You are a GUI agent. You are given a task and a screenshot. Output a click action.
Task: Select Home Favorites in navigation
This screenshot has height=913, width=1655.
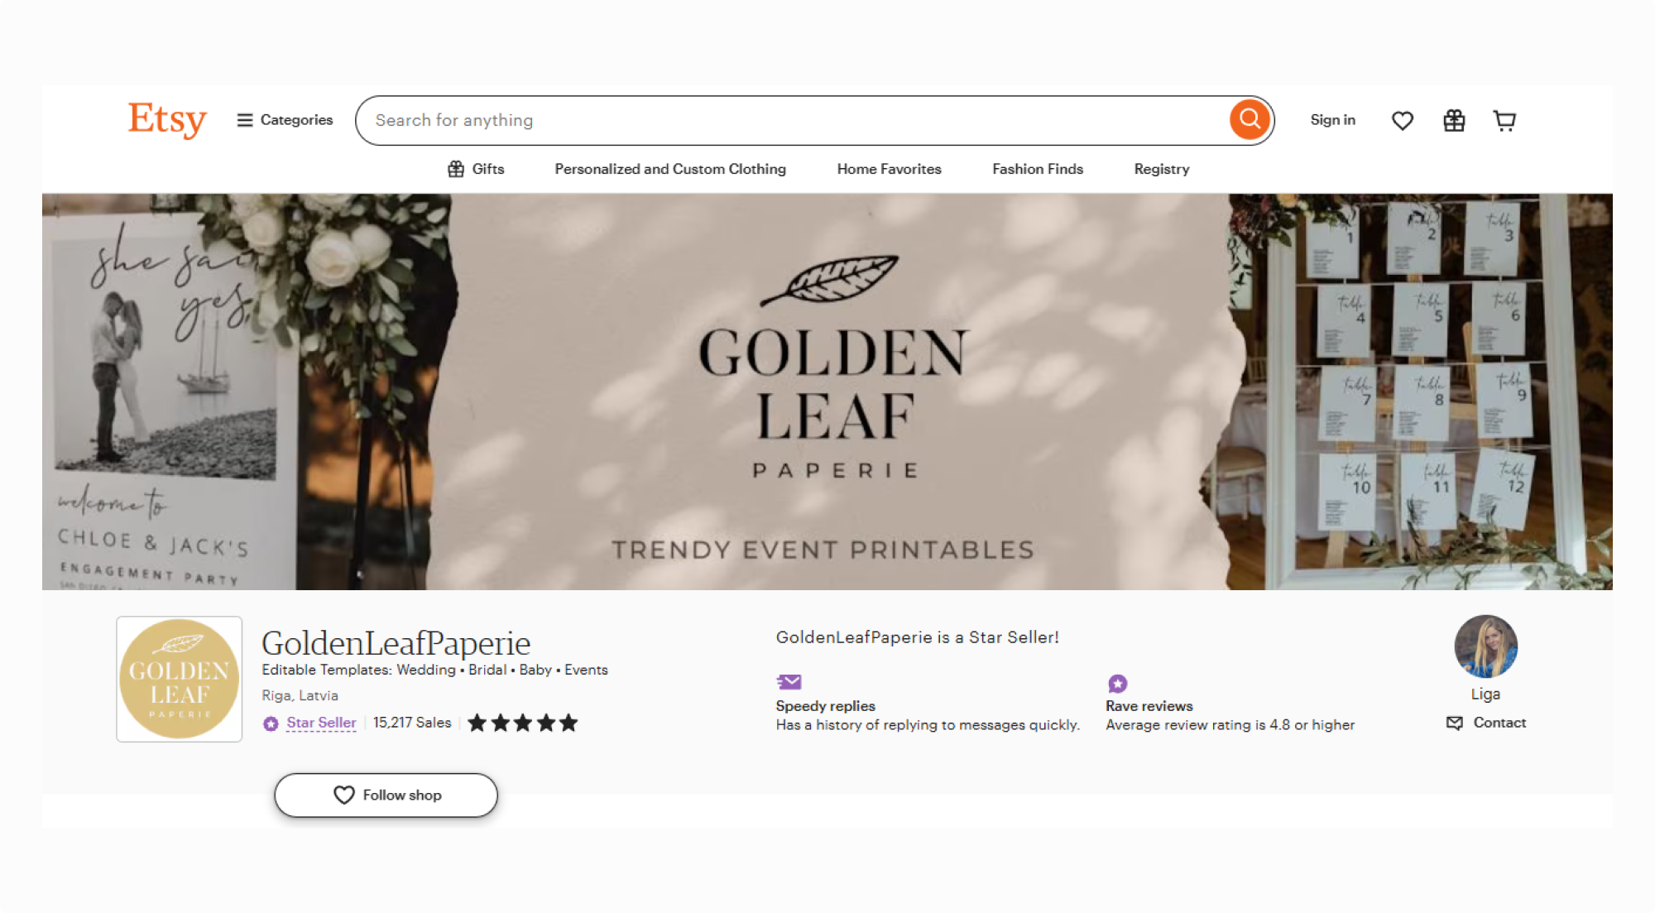tap(889, 169)
